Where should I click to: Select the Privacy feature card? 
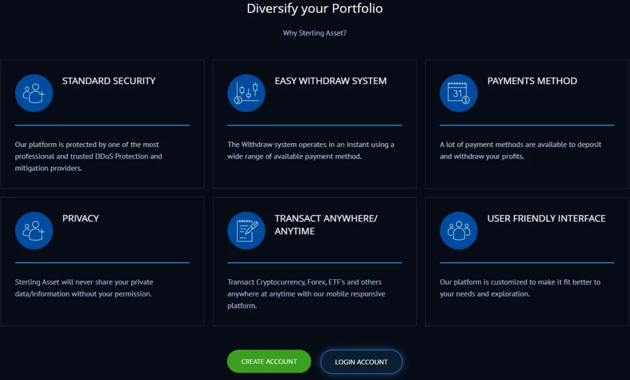click(x=102, y=261)
